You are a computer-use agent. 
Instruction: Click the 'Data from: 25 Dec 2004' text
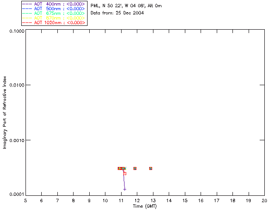click(117, 13)
